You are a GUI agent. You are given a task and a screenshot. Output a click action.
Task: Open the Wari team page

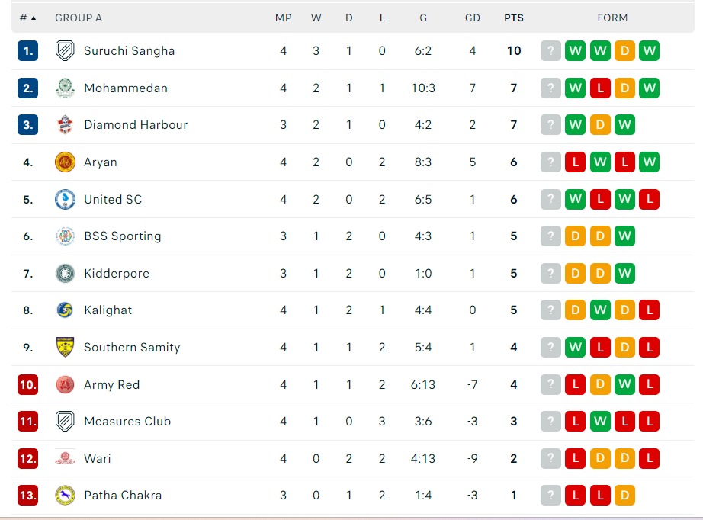pos(98,459)
